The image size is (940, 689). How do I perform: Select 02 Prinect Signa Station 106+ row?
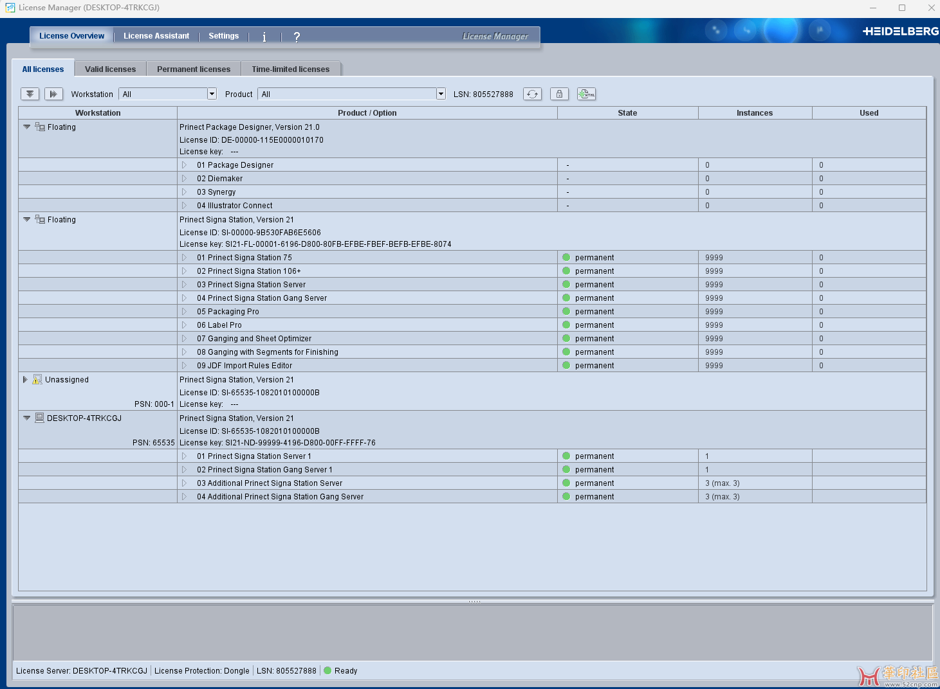pyautogui.click(x=472, y=271)
